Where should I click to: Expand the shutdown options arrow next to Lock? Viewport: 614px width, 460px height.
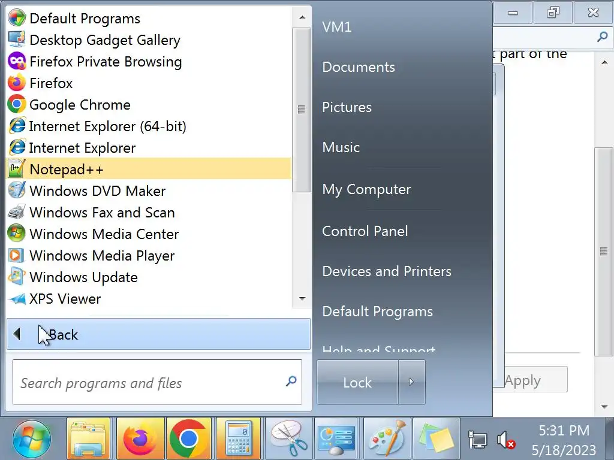tap(411, 382)
